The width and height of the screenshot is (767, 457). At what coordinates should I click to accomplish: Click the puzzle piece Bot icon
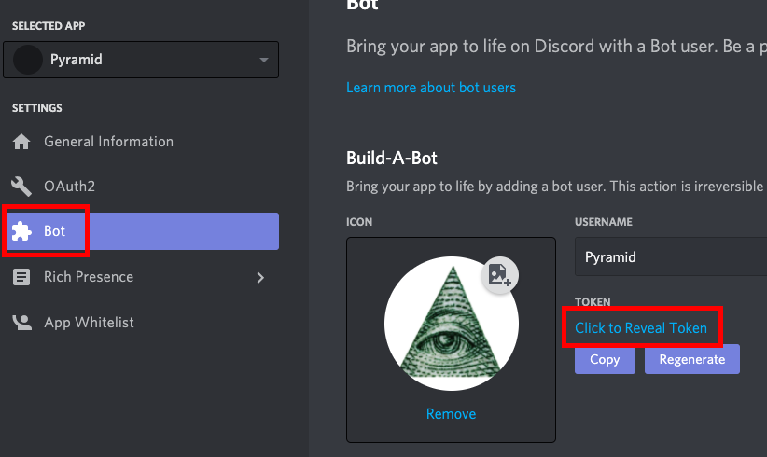pyautogui.click(x=21, y=231)
